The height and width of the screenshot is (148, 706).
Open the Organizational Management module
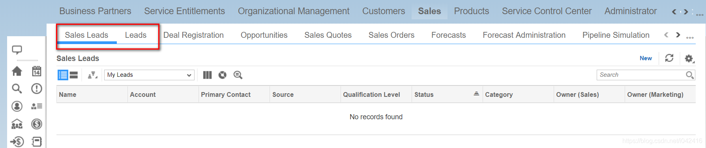294,11
